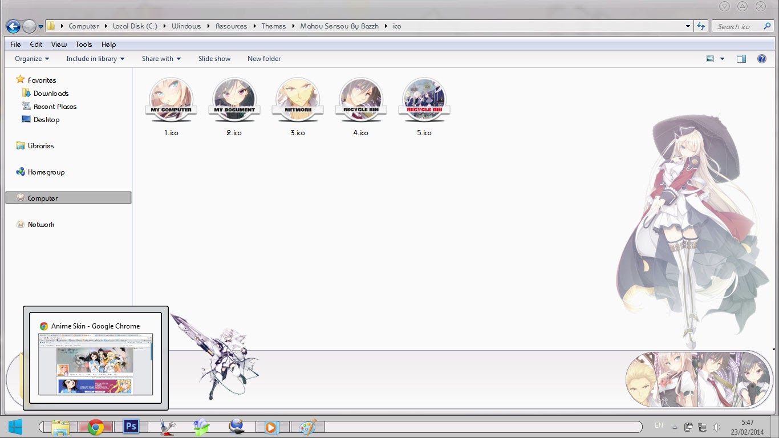Click the EN language indicator
779x438 pixels.
659,425
